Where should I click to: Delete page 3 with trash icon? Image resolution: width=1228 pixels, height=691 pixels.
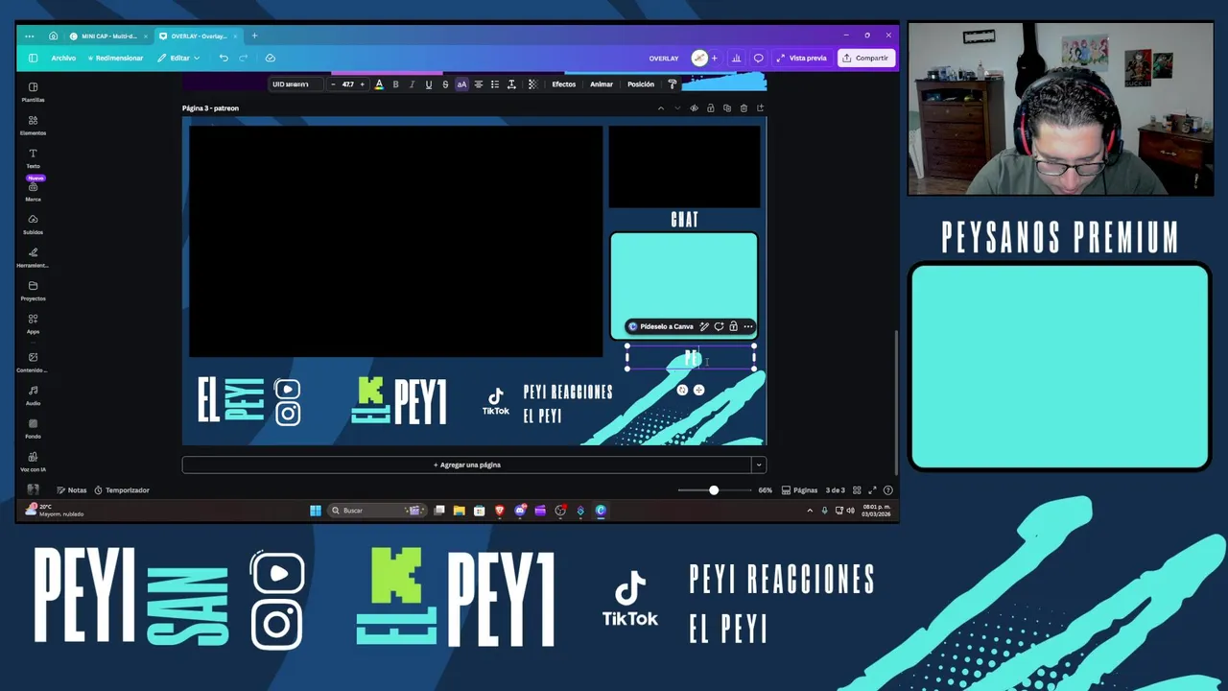pyautogui.click(x=744, y=108)
